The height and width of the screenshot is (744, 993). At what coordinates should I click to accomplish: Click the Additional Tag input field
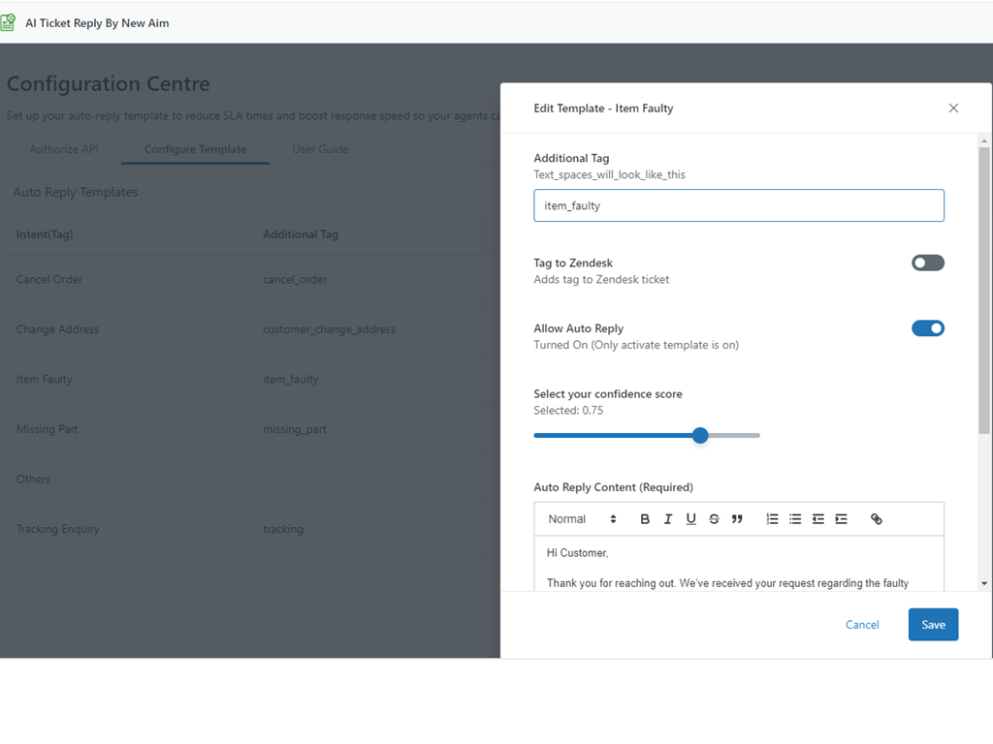(x=738, y=205)
